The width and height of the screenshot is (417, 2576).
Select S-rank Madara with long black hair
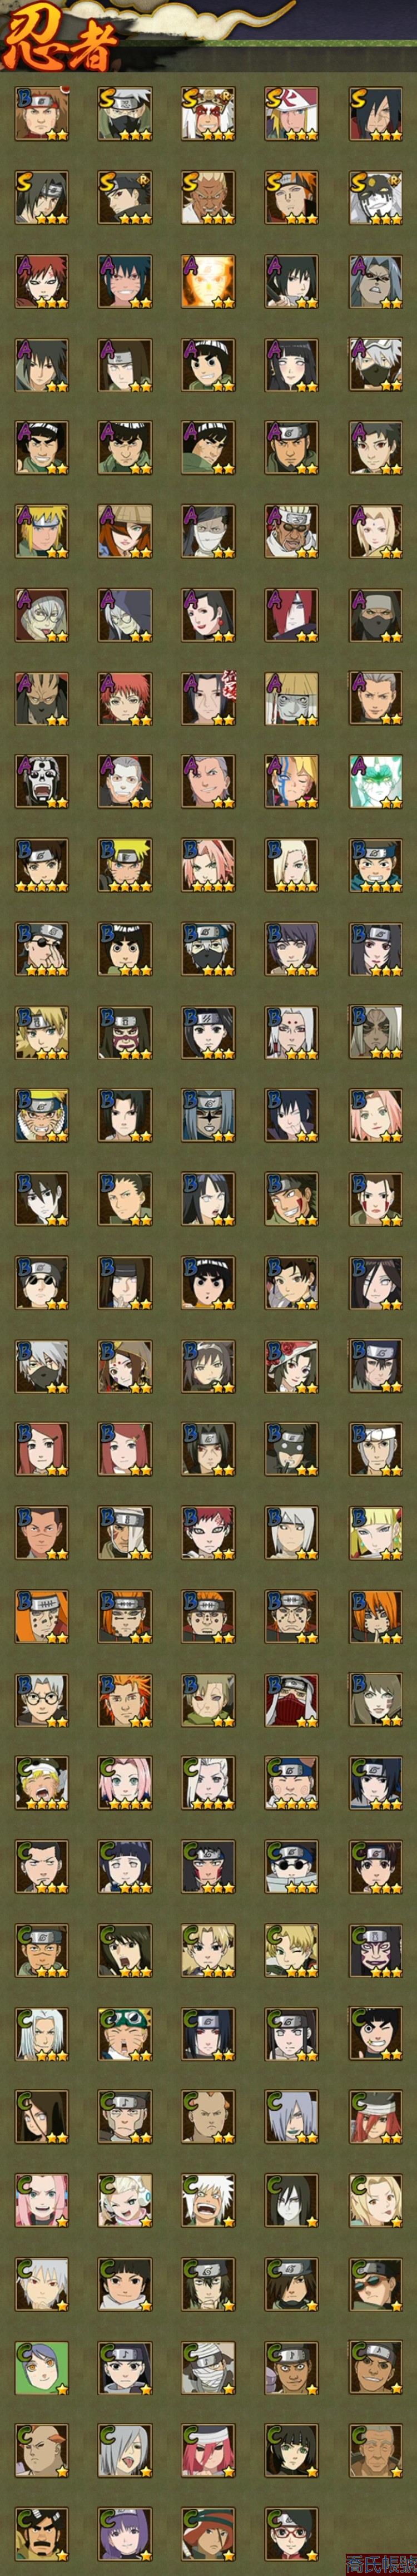click(375, 113)
